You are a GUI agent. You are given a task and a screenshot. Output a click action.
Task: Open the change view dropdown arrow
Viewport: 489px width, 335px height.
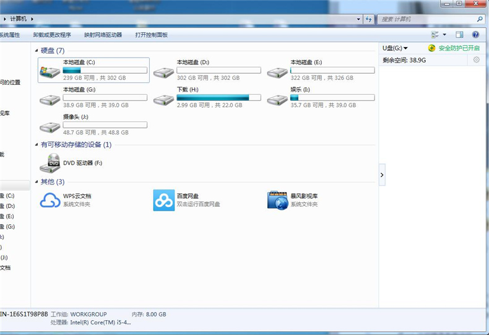tap(444, 35)
